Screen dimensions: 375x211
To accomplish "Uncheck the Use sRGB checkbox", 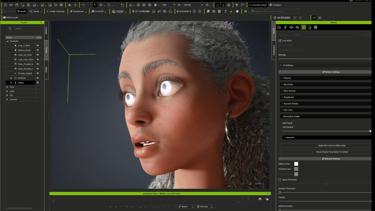I will (280, 41).
